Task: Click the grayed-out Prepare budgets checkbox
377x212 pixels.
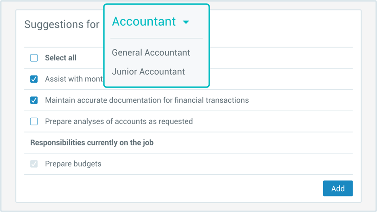Action: click(34, 164)
